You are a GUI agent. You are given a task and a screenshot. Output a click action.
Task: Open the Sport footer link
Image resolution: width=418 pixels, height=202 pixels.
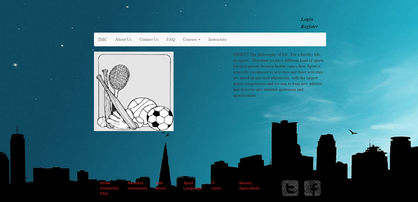(189, 183)
